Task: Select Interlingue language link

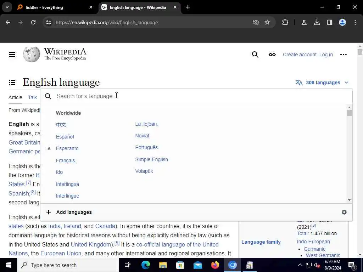Action: (x=67, y=196)
